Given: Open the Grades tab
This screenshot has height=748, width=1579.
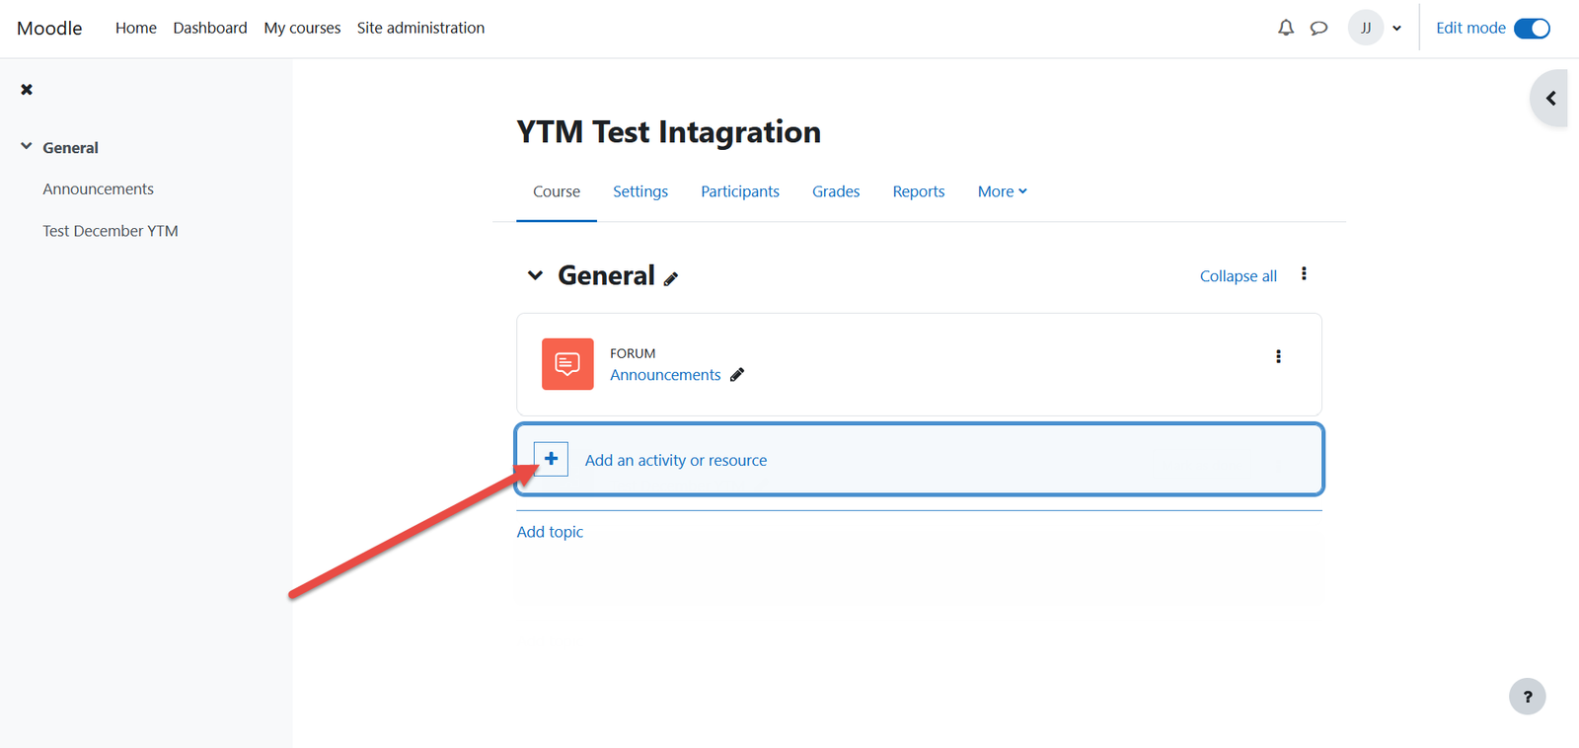Looking at the screenshot, I should pyautogui.click(x=835, y=191).
